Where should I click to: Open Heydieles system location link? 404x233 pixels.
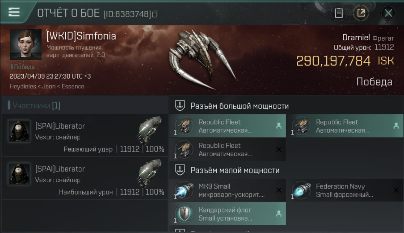tap(23, 86)
